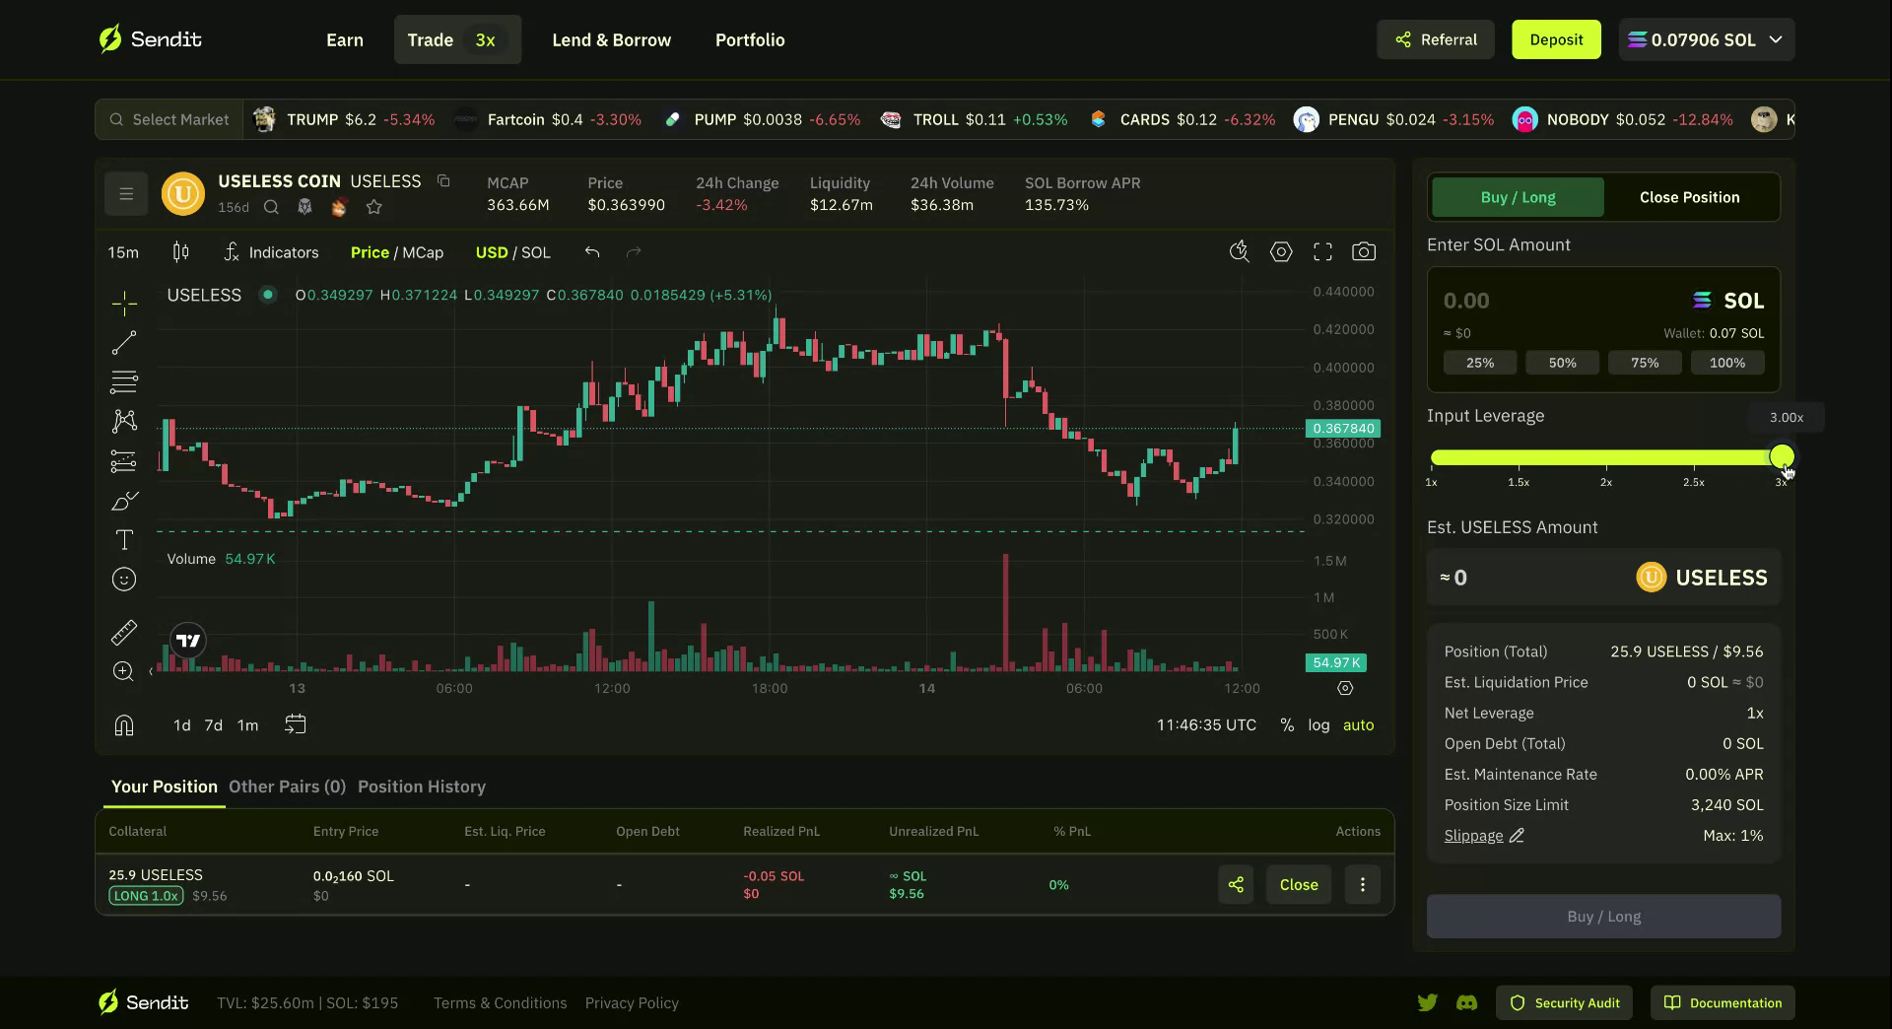Open the emoji sticker tool
The width and height of the screenshot is (1892, 1029).
(124, 580)
